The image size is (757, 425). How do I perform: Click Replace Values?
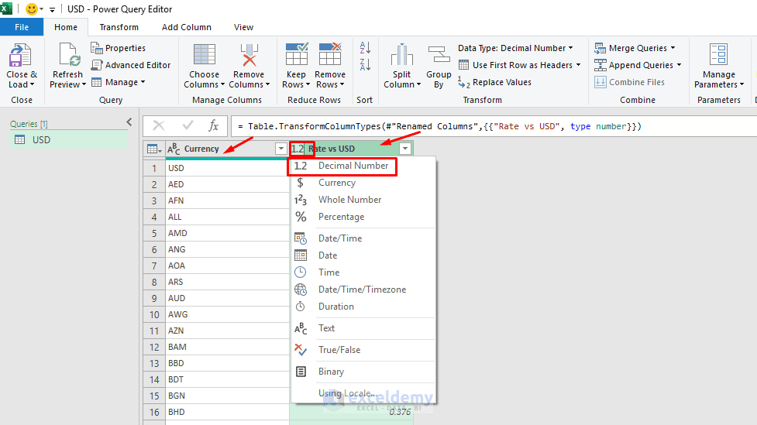point(494,82)
